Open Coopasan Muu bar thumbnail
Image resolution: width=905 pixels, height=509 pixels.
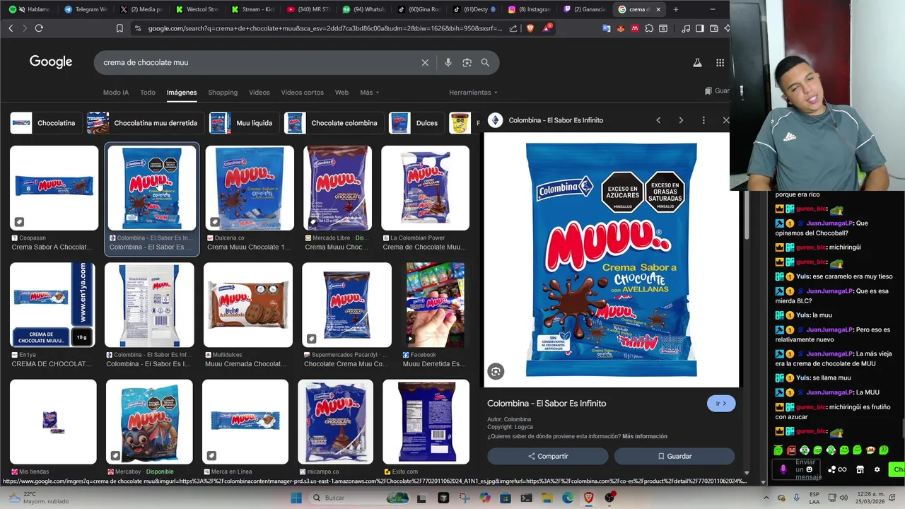point(54,188)
